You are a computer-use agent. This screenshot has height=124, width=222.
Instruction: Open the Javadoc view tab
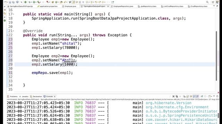[x=24, y=96]
